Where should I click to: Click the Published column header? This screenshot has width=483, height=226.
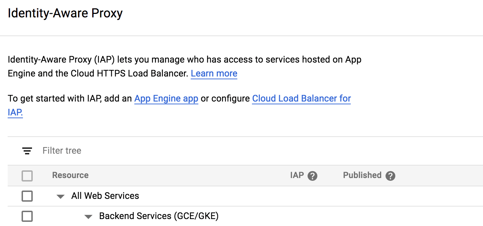(362, 176)
